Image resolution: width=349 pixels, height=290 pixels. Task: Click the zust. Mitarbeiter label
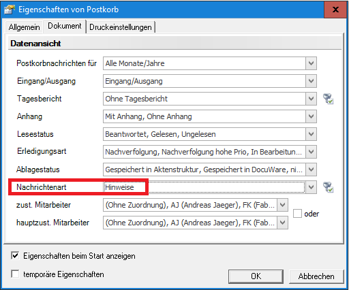[44, 205]
